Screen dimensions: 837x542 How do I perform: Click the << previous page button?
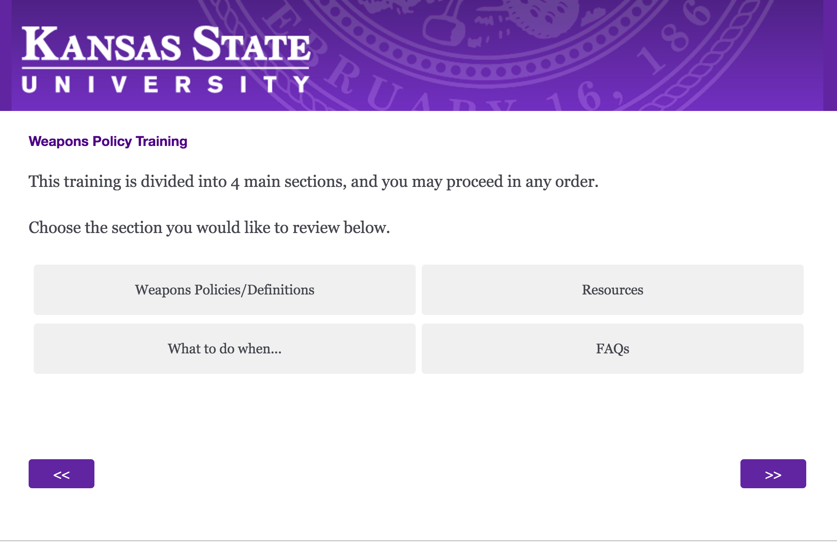[x=62, y=474]
